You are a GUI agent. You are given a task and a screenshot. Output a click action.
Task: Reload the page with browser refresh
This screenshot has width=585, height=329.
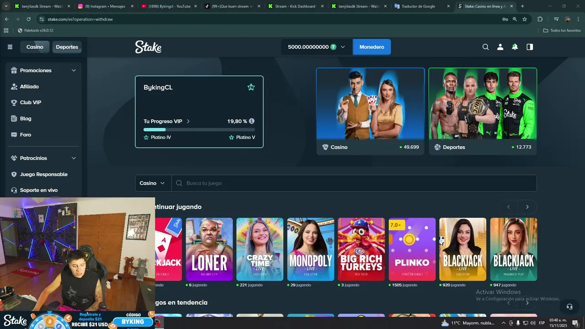[x=28, y=19]
